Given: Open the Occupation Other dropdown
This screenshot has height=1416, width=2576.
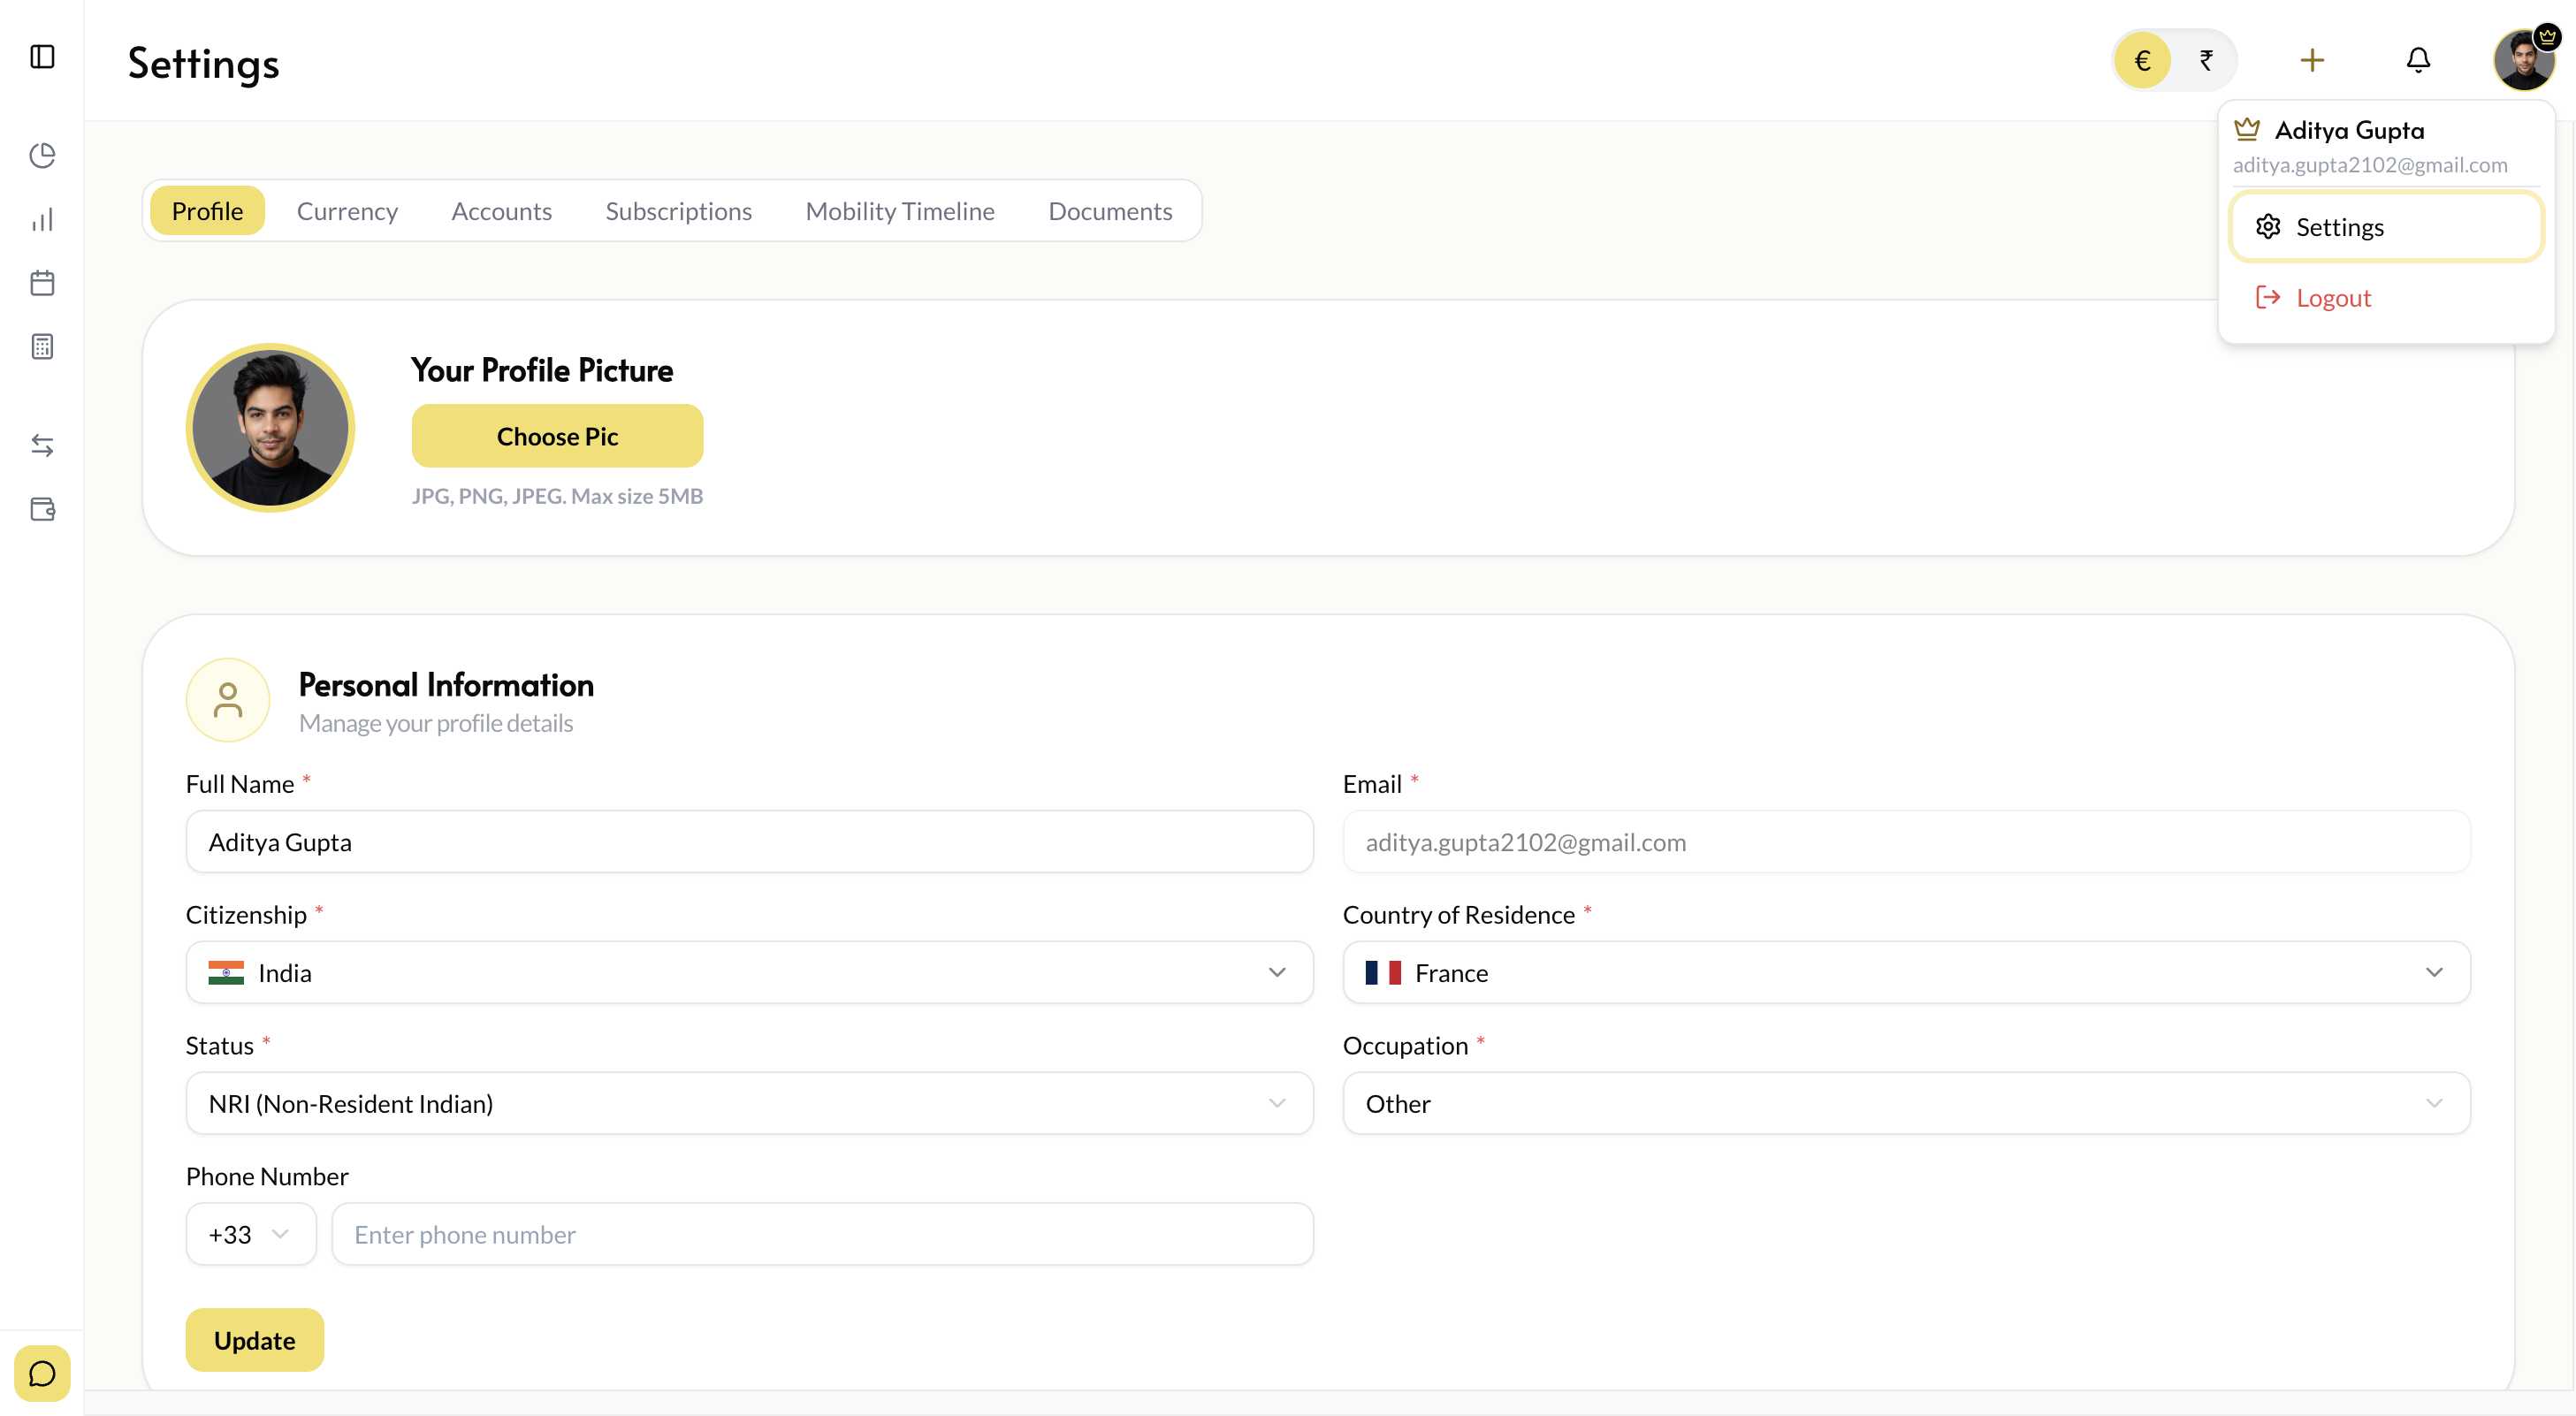Looking at the screenshot, I should tap(1906, 1103).
